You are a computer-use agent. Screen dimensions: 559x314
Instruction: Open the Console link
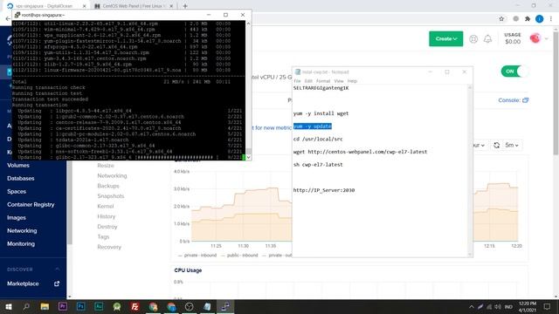point(509,100)
